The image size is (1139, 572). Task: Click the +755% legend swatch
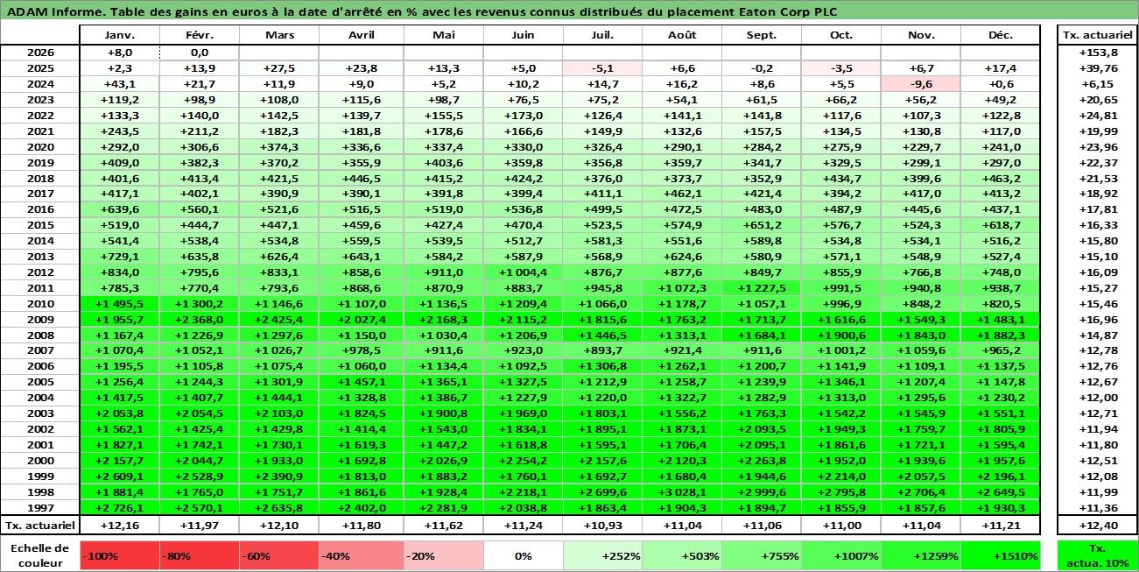tap(762, 555)
